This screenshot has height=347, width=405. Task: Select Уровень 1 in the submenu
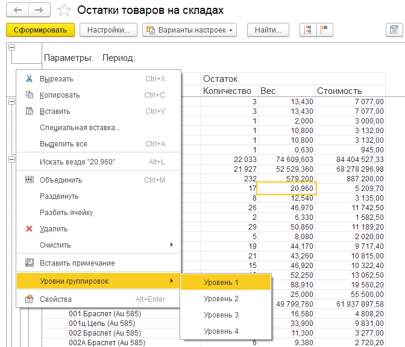click(226, 282)
